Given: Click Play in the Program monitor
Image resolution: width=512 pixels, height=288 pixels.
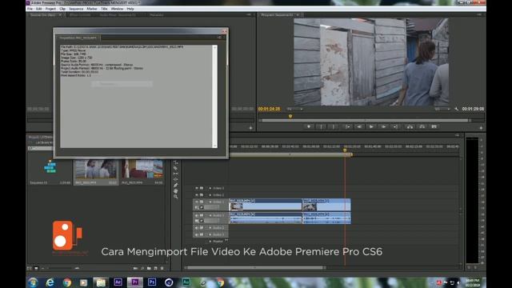Looking at the screenshot, I should click(371, 126).
